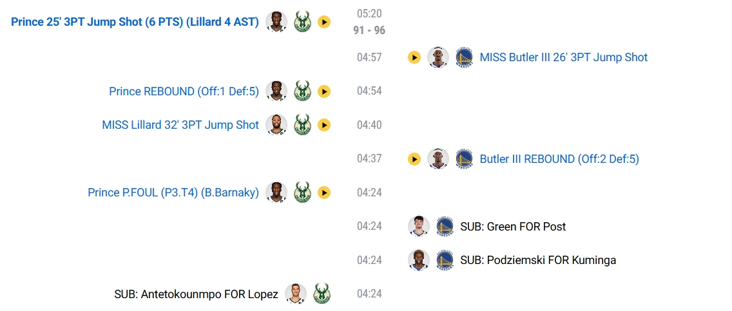Image resolution: width=732 pixels, height=311 pixels.
Task: Open Prince P.FOUL play link
Action: tap(173, 193)
